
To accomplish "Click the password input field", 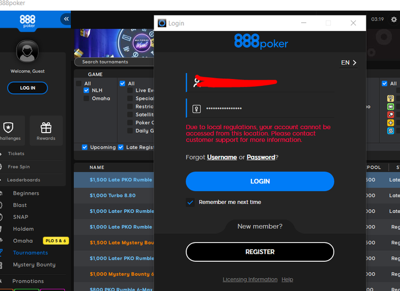I will tap(260, 108).
